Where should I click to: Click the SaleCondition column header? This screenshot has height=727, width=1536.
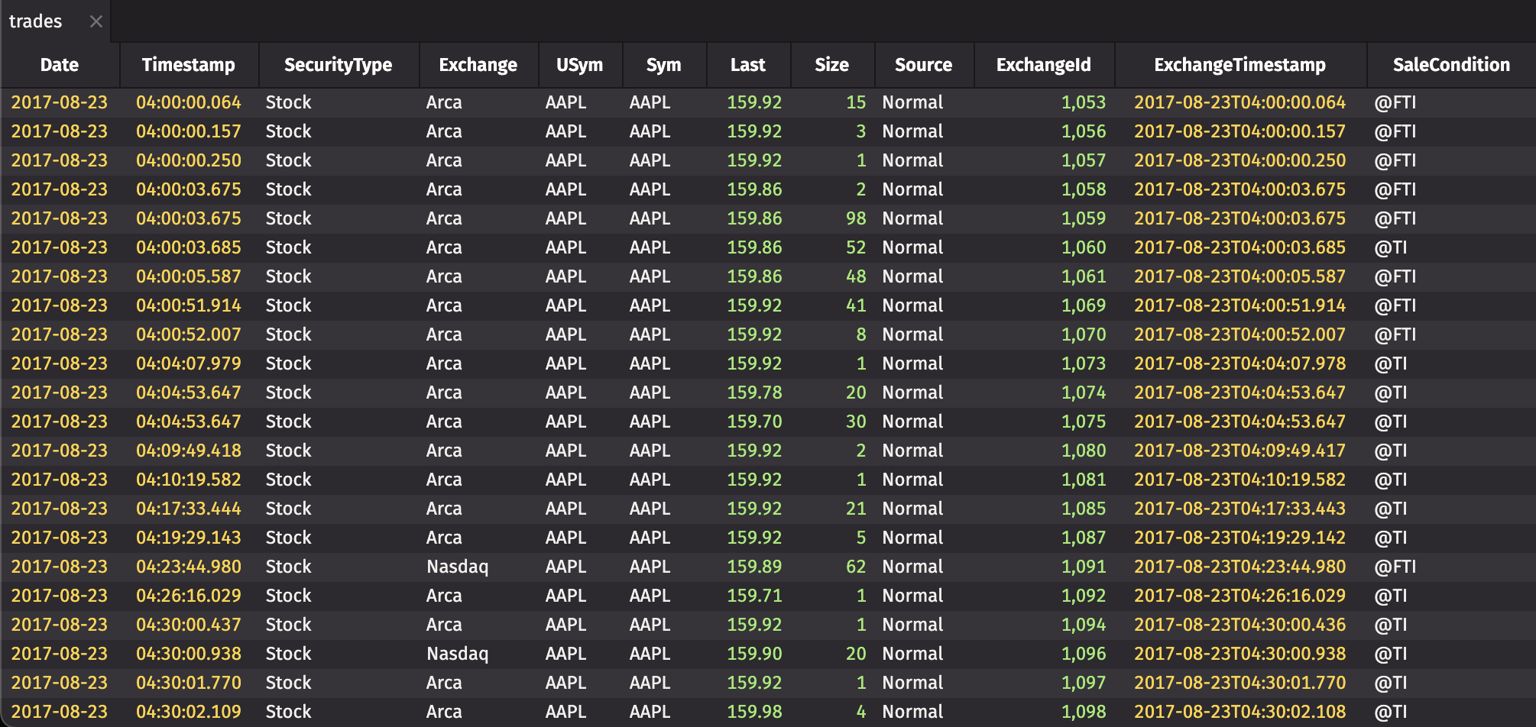coord(1450,65)
